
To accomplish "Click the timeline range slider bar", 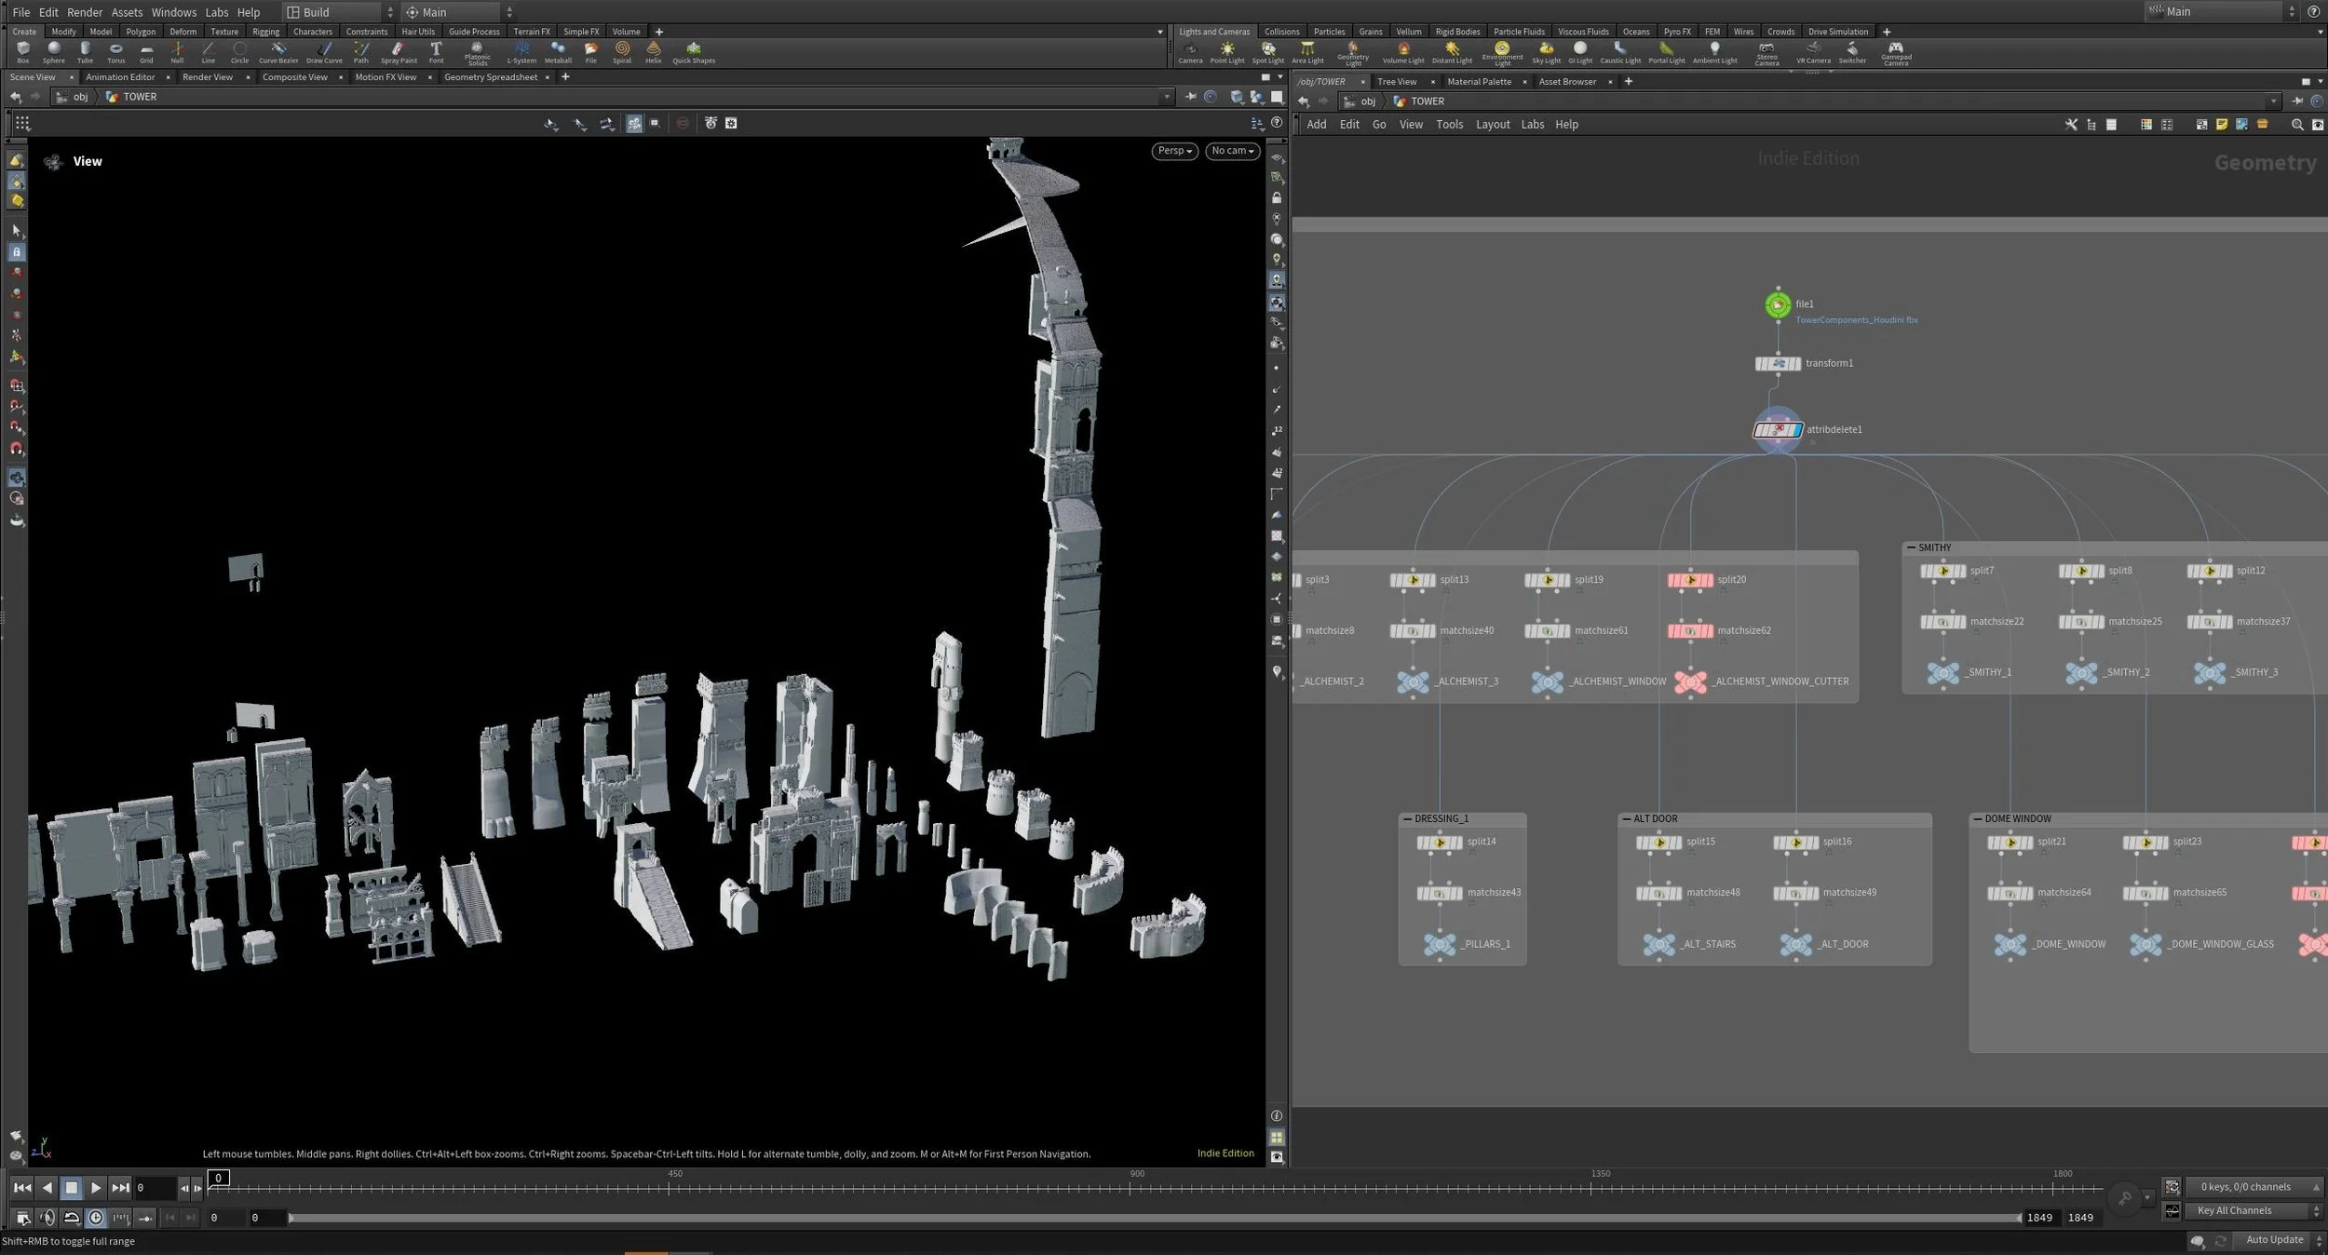I will pos(1153,1217).
